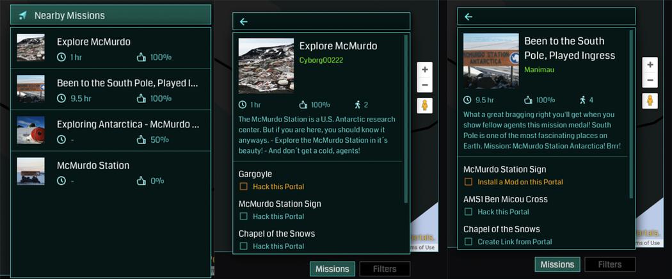Zoom in on the rightmost map
The height and width of the screenshot is (279, 672).
coord(650,65)
